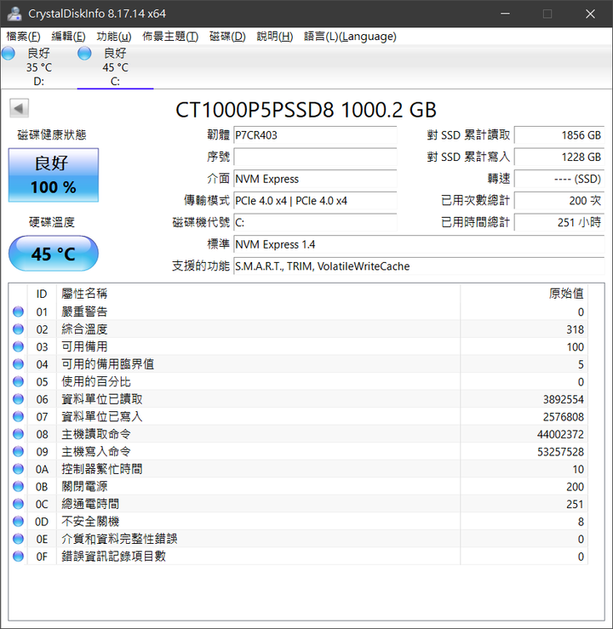Click status dot for attribute 08 主機讀取命令
Screen dimensions: 613x629
pyautogui.click(x=18, y=434)
